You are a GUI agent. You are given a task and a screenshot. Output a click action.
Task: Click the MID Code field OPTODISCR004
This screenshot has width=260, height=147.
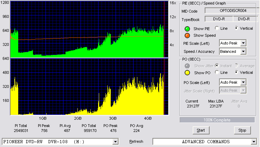click(x=232, y=10)
